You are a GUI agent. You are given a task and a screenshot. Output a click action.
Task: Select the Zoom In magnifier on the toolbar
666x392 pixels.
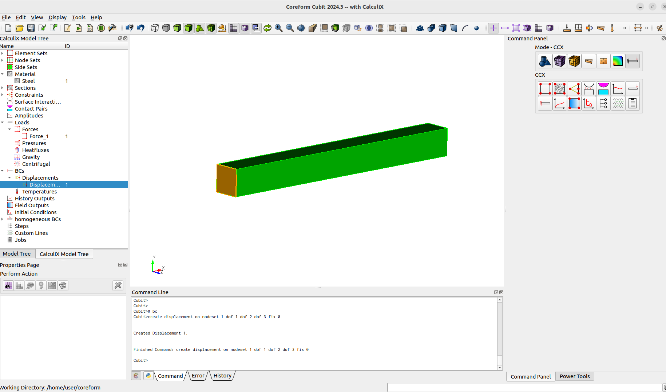pos(279,28)
